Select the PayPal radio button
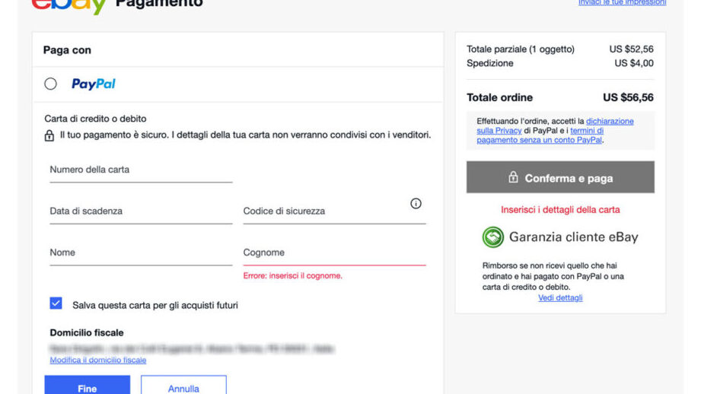This screenshot has height=394, width=701. pos(50,84)
